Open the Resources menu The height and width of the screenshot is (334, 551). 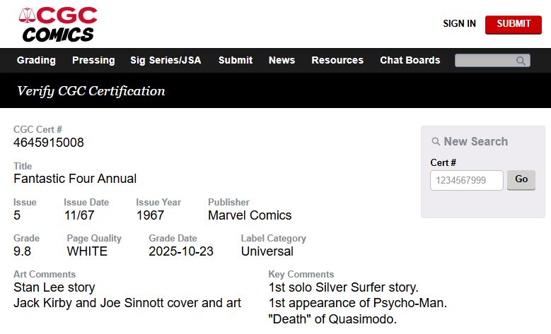pos(337,60)
